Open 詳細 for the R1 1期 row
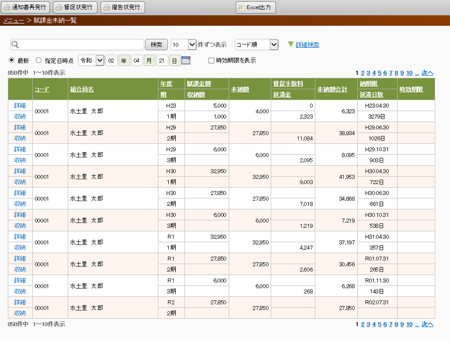The width and height of the screenshot is (450, 341). [20, 236]
